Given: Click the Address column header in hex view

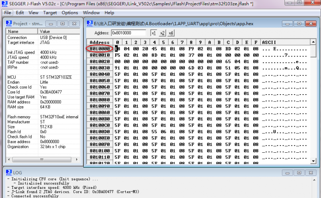Looking at the screenshot, I should coord(100,42).
